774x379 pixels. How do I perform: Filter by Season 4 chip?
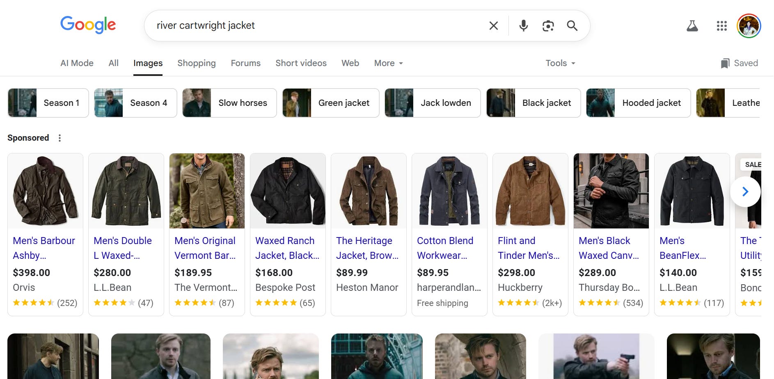pyautogui.click(x=135, y=103)
